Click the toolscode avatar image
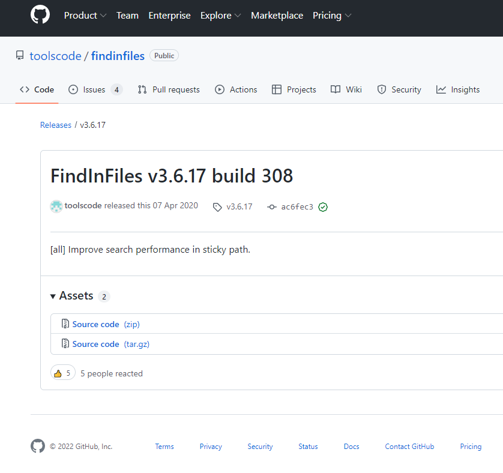The image size is (503, 473). click(56, 206)
